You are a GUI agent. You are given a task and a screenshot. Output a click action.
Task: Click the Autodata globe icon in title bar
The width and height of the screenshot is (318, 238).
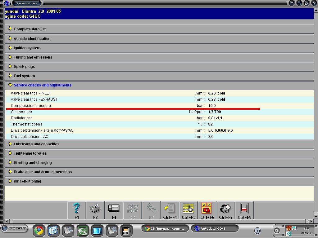(7, 3)
